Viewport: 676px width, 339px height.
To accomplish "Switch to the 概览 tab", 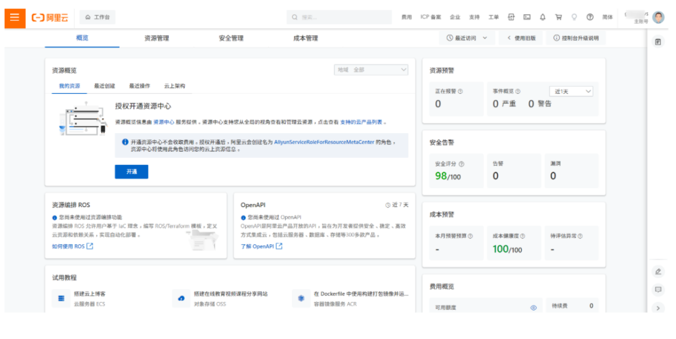I will click(82, 38).
